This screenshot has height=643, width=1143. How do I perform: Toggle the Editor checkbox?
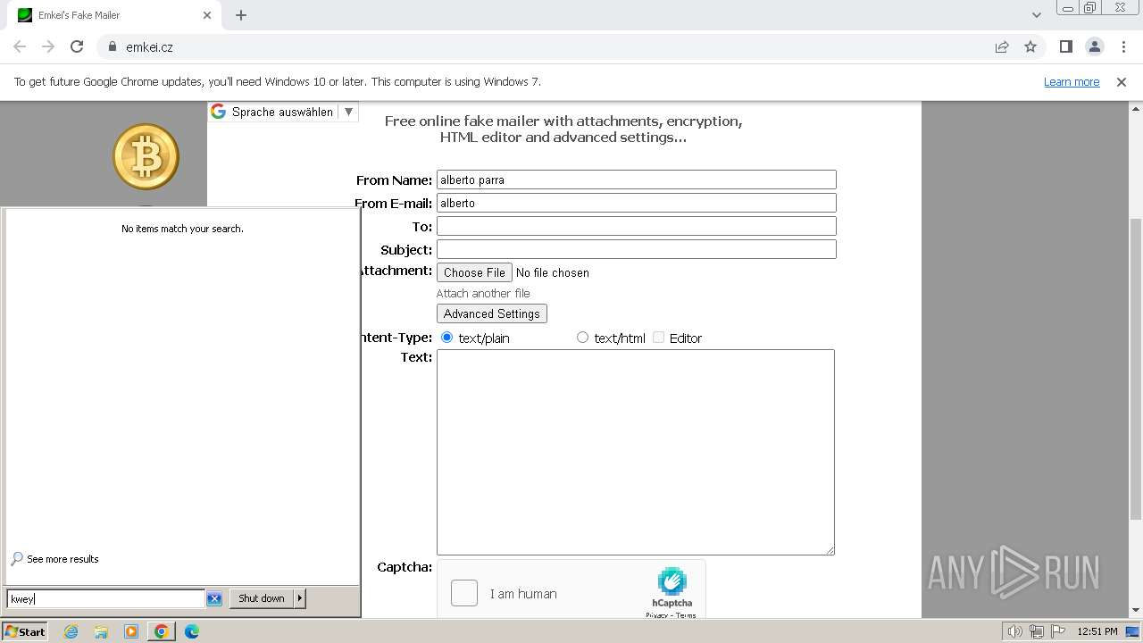pyautogui.click(x=658, y=338)
